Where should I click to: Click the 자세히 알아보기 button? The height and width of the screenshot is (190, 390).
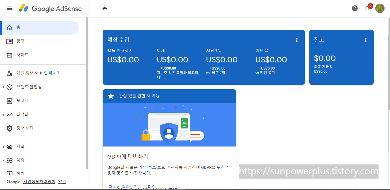[x=123, y=186]
